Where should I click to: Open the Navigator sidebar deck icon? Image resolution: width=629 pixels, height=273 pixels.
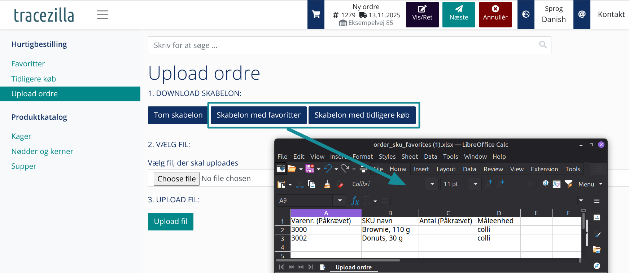(597, 265)
